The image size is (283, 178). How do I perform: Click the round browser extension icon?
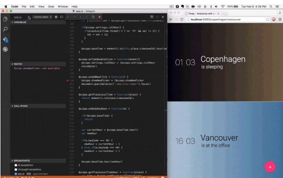tap(274, 19)
